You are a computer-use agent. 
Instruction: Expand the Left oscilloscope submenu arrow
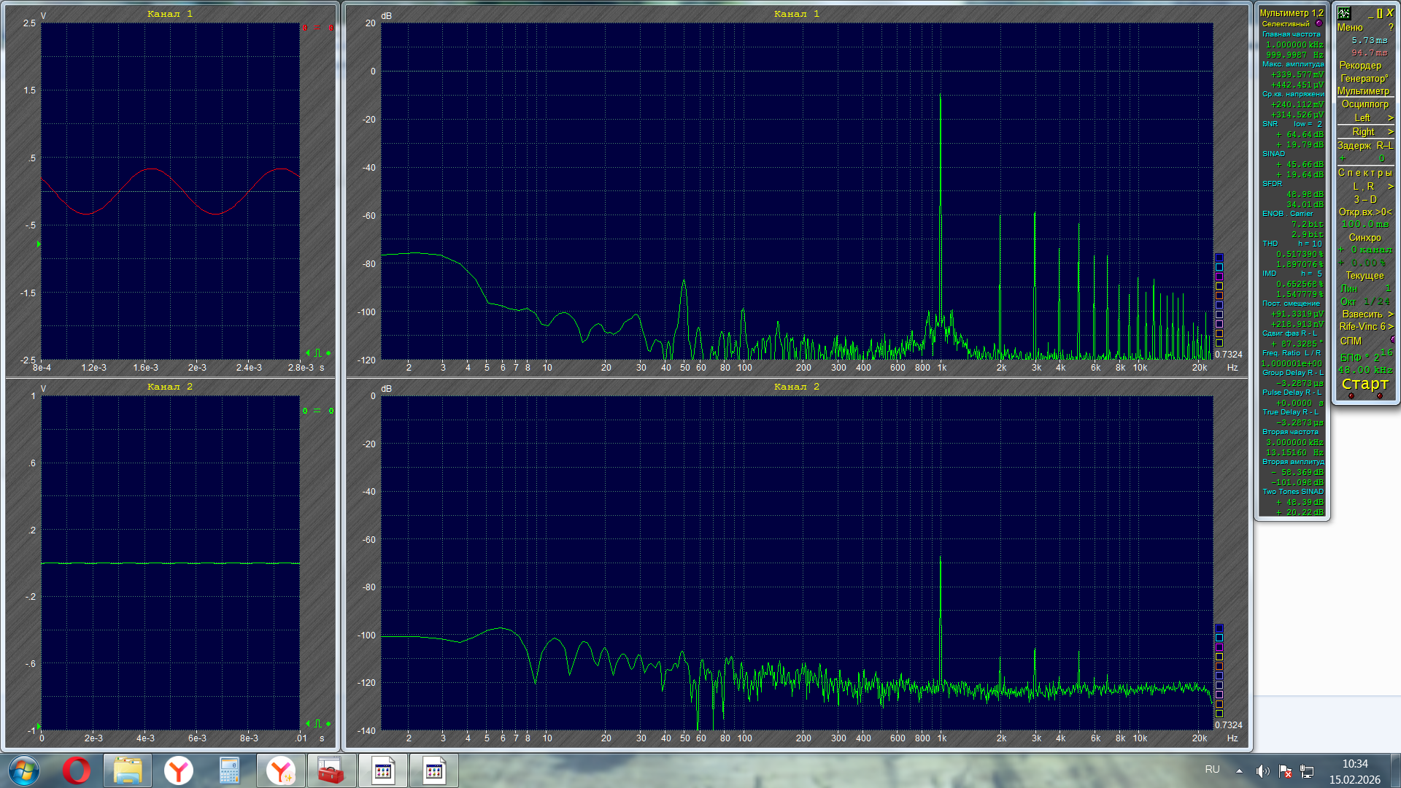[1390, 118]
